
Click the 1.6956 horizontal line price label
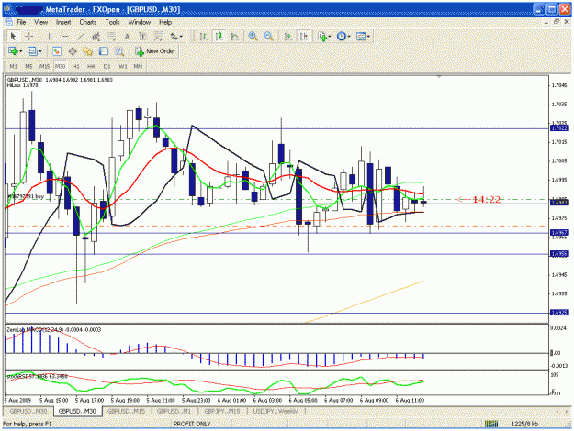559,254
